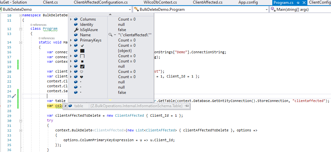
Task: Click the Columns property cube icon
Action: click(x=76, y=19)
